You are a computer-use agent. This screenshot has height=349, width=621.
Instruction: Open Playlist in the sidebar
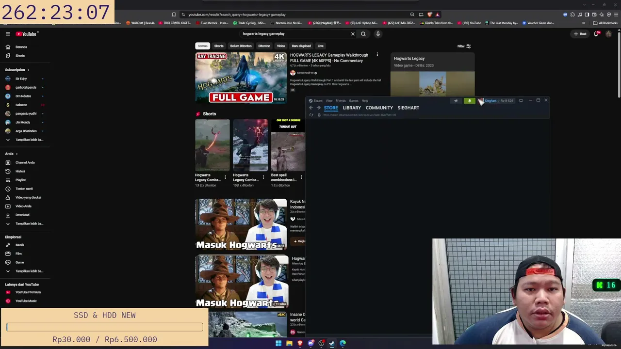pyautogui.click(x=20, y=180)
